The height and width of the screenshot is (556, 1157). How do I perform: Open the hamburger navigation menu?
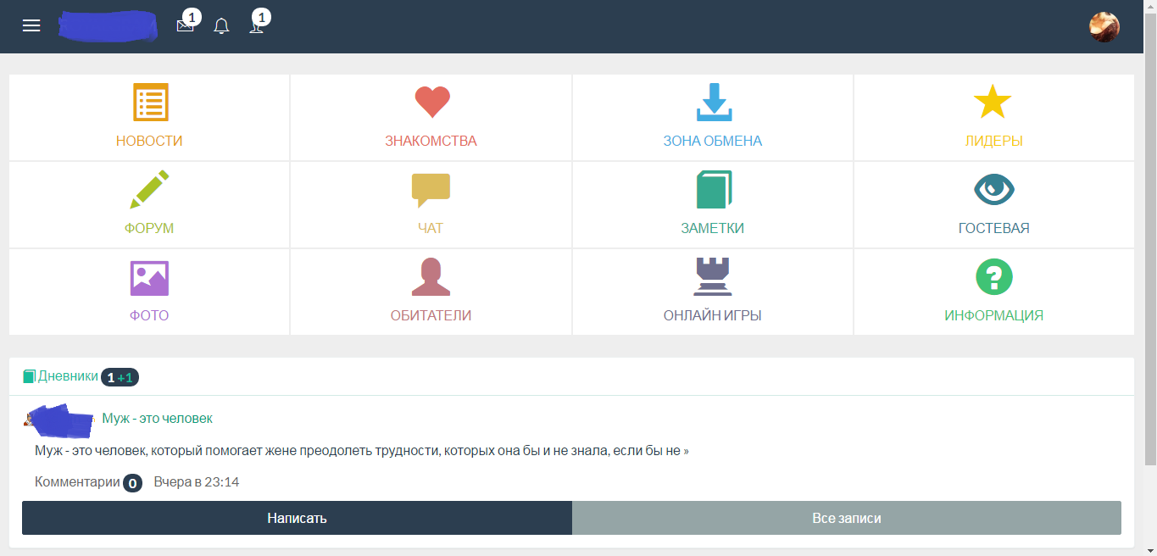coord(31,26)
